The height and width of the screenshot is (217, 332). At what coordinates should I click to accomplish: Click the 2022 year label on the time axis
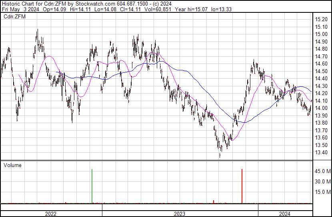coord(51,214)
